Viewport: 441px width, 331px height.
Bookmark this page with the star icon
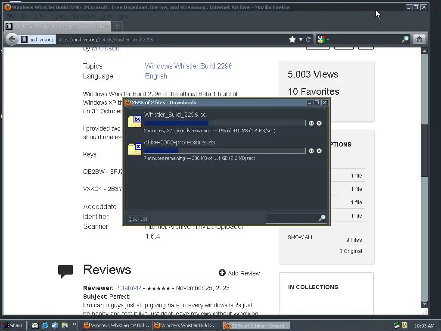[292, 39]
